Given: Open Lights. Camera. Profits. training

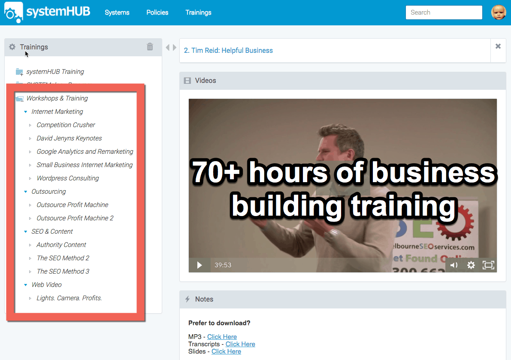Looking at the screenshot, I should (x=69, y=298).
